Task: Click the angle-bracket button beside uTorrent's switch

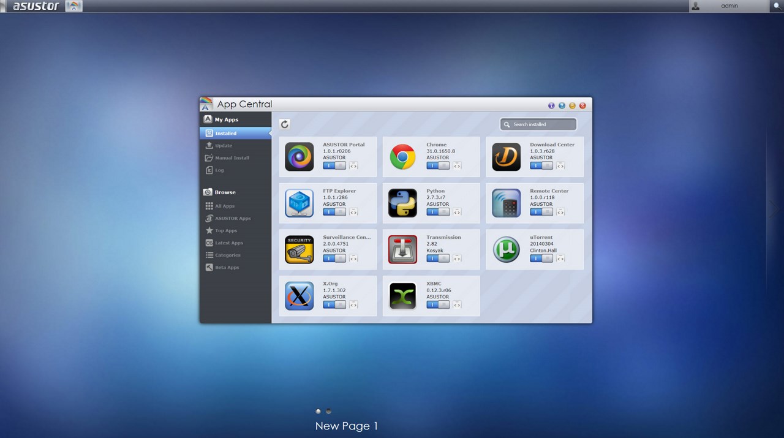Action: click(x=560, y=259)
